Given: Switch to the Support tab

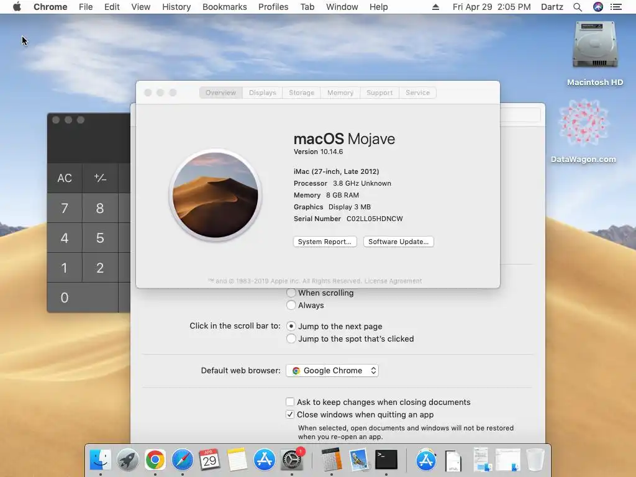Looking at the screenshot, I should click(379, 93).
